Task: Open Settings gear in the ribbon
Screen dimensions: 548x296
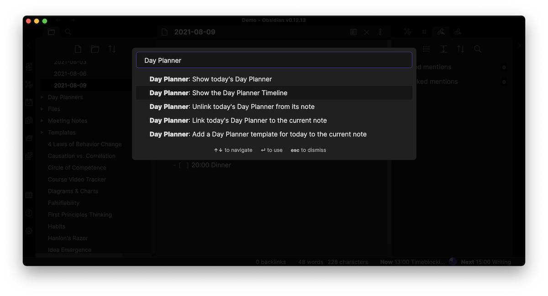Action: tap(29, 231)
